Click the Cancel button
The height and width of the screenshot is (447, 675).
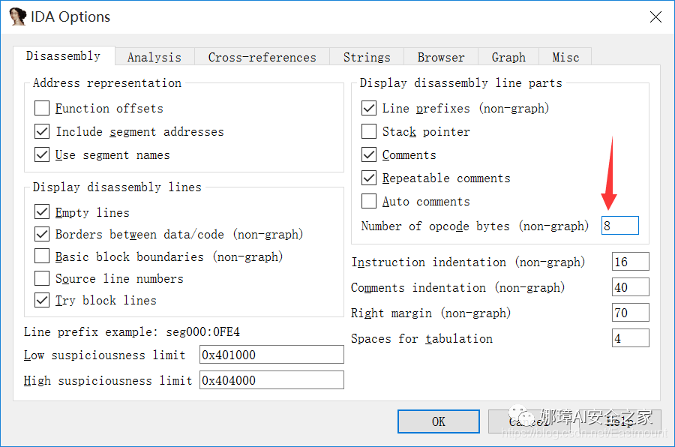point(529,421)
